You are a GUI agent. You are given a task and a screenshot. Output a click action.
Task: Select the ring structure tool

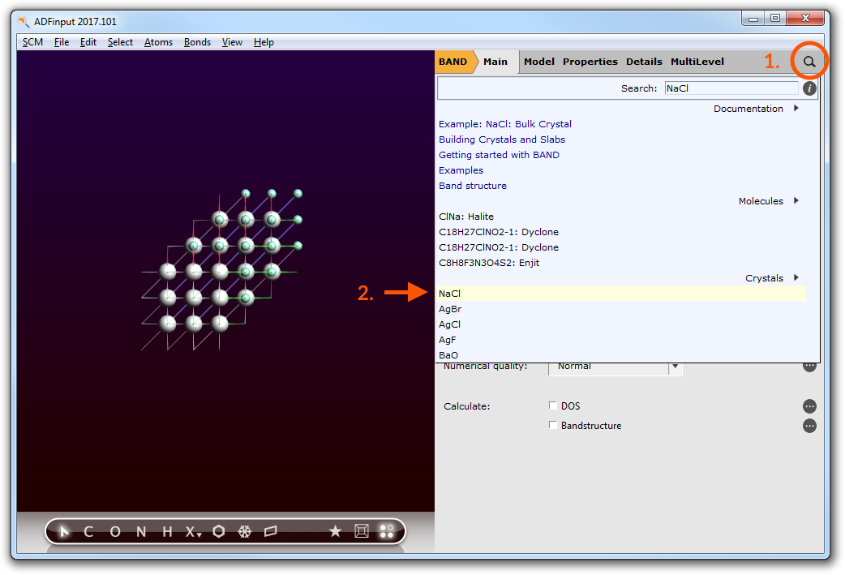(219, 532)
